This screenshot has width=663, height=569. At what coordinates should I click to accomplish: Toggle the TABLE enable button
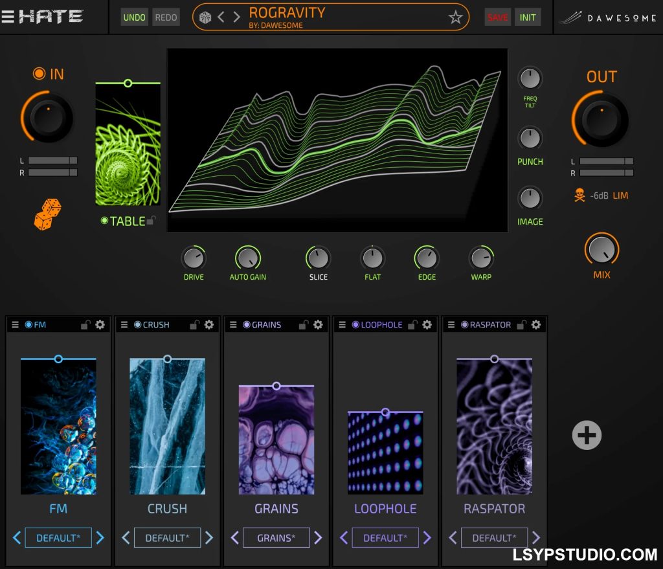[x=104, y=220]
